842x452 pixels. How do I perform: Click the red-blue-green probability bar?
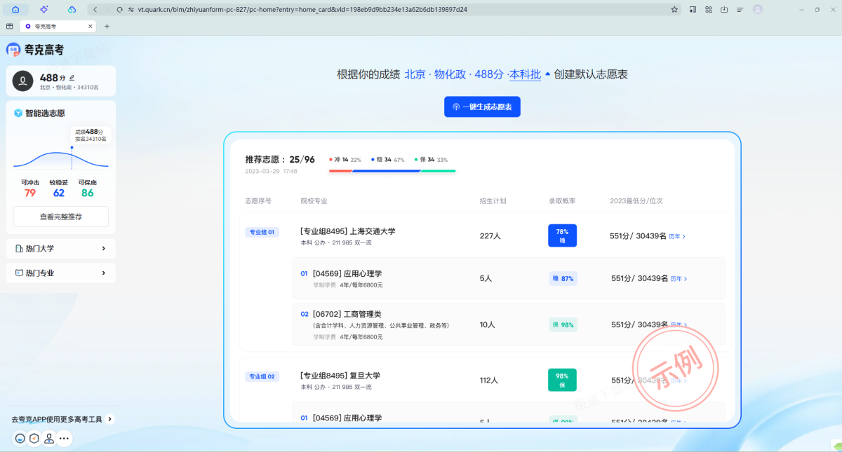[392, 171]
